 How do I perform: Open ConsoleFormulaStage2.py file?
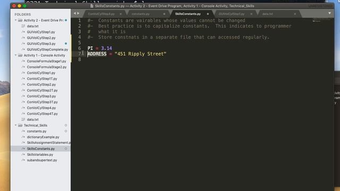(47, 67)
